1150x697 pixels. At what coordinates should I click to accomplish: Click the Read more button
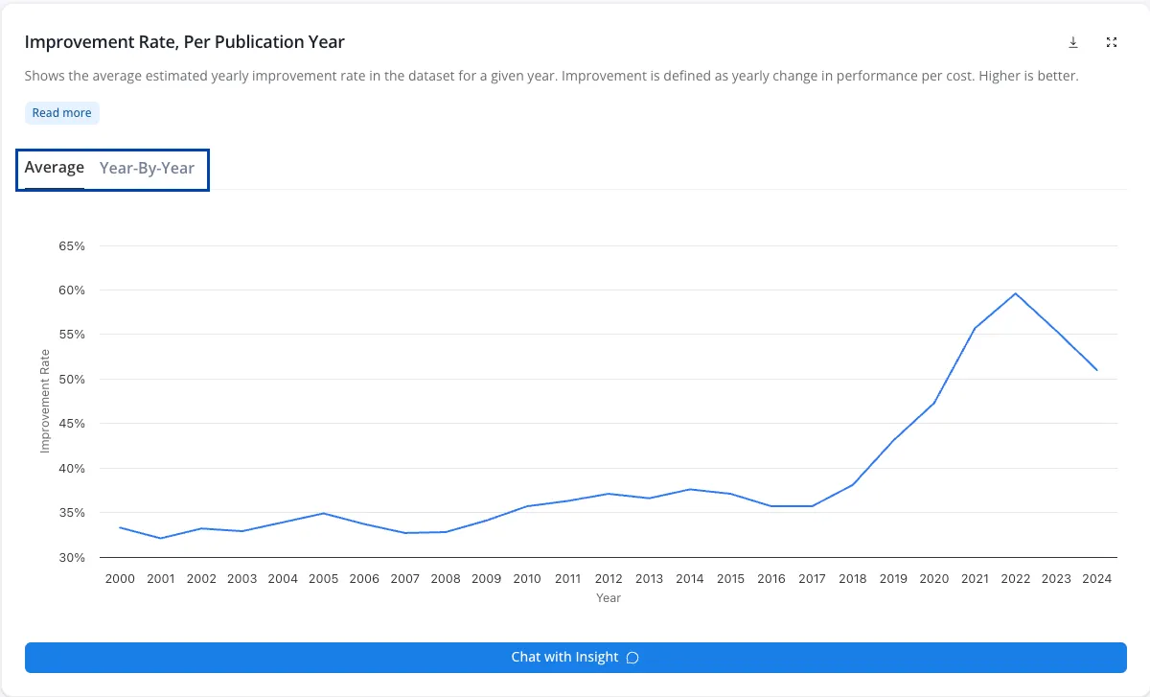(x=62, y=113)
